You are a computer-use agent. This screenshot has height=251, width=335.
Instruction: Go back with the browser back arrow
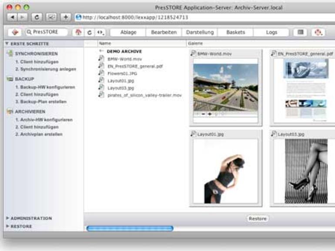[12, 17]
